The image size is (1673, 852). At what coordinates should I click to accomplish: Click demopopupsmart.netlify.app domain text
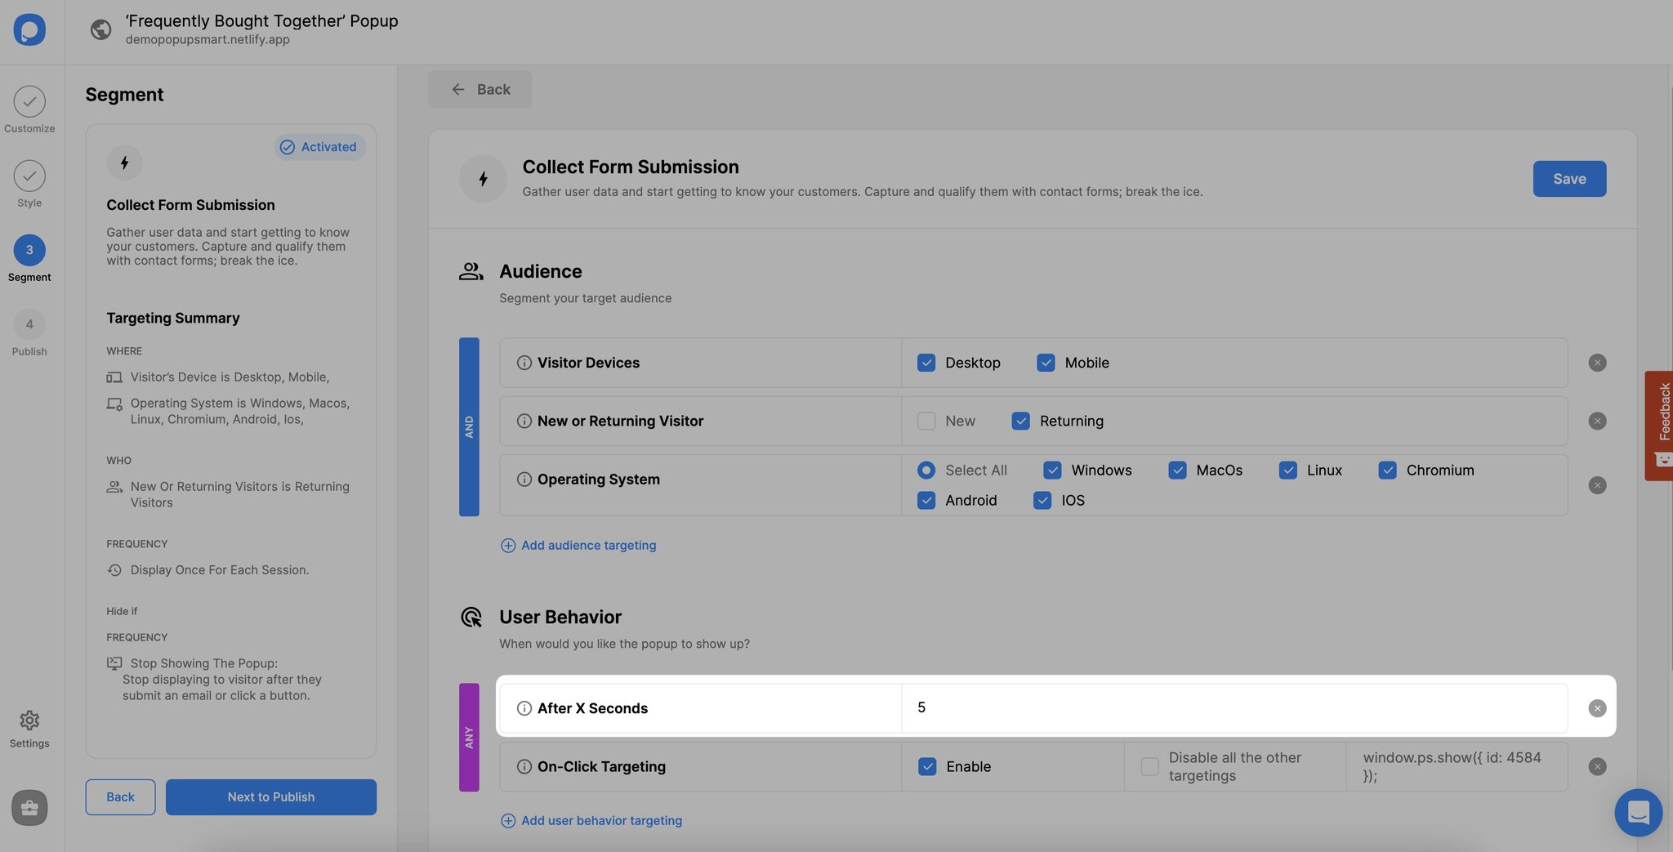pos(207,39)
